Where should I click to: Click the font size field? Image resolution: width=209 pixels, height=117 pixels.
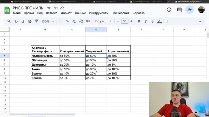click(125, 21)
